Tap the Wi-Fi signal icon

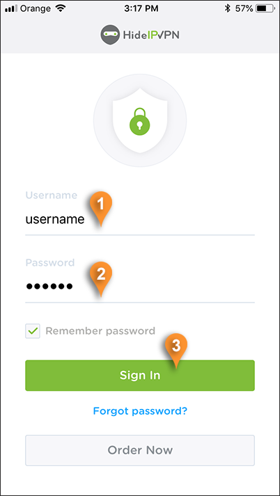(x=60, y=8)
